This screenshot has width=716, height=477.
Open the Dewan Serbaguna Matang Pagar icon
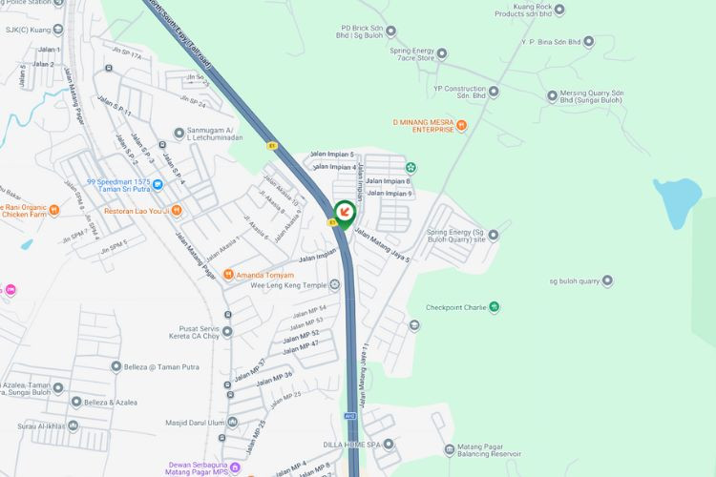(x=235, y=467)
